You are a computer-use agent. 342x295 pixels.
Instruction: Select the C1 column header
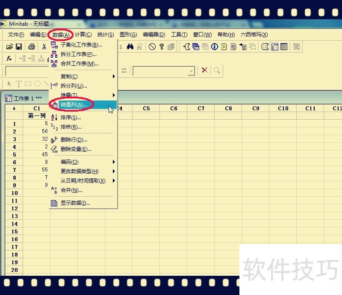coord(37,109)
